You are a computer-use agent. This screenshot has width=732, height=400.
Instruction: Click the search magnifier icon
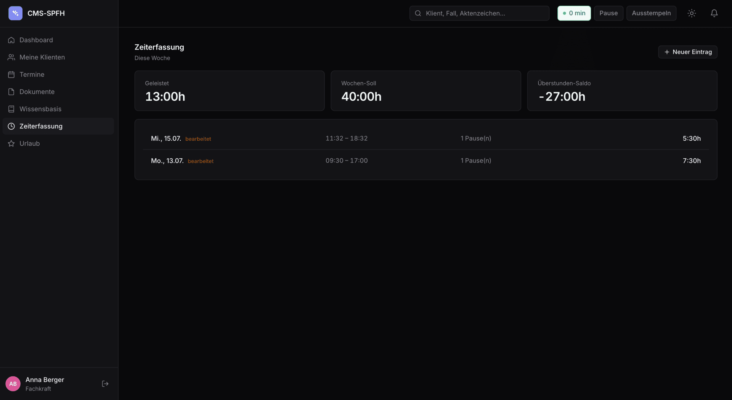tap(418, 13)
